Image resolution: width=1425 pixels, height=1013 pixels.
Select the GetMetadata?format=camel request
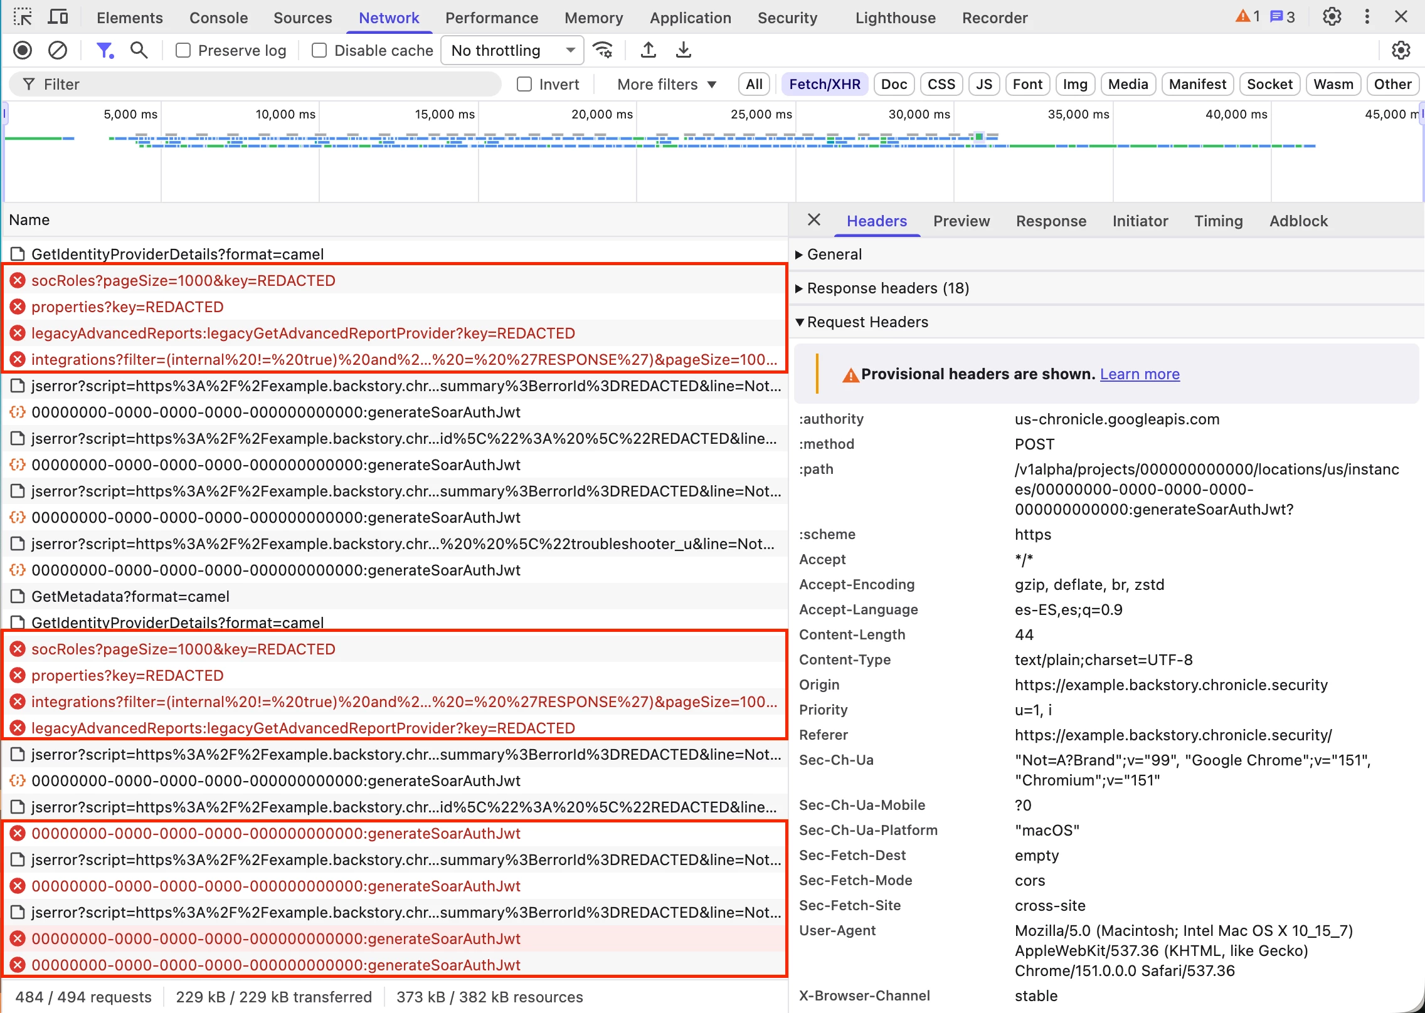click(x=395, y=596)
